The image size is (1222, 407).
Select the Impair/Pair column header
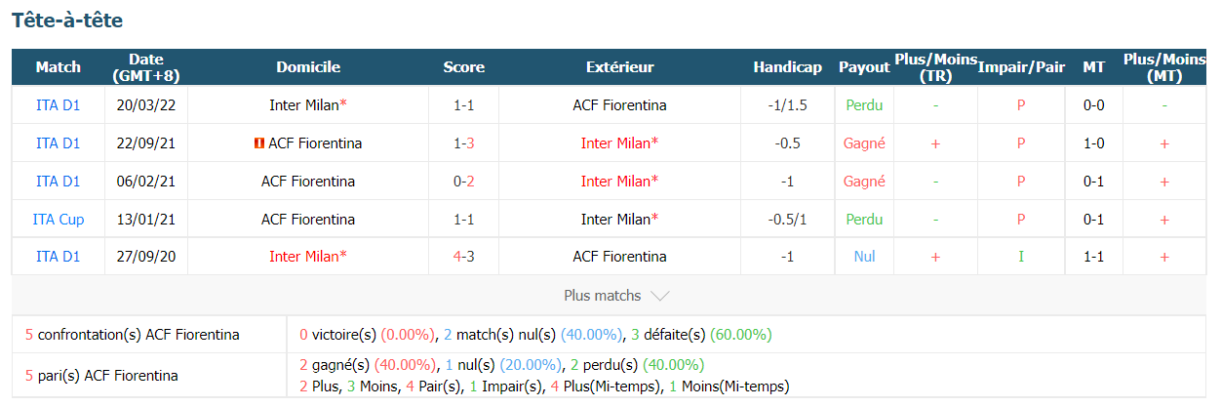[x=1021, y=67]
